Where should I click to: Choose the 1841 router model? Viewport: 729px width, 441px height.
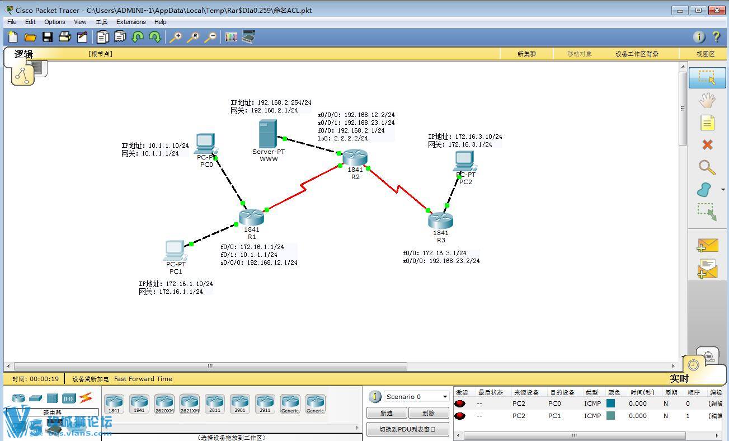[114, 404]
